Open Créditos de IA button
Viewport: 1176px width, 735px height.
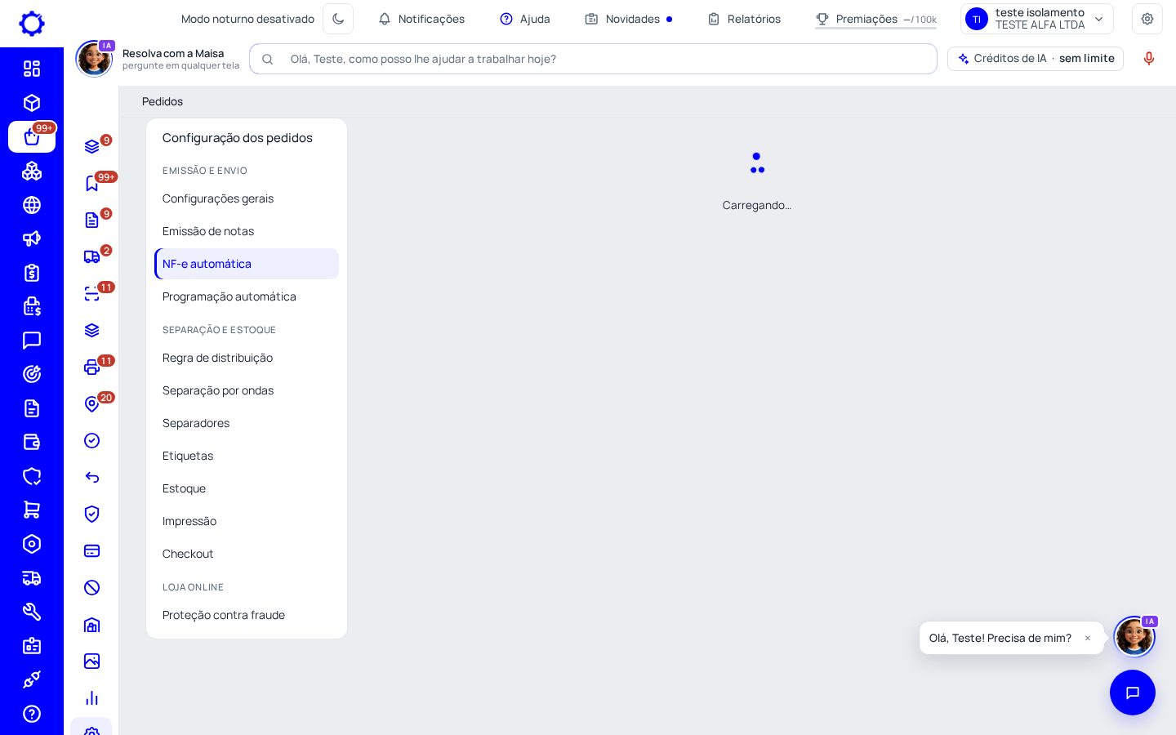click(x=1036, y=59)
